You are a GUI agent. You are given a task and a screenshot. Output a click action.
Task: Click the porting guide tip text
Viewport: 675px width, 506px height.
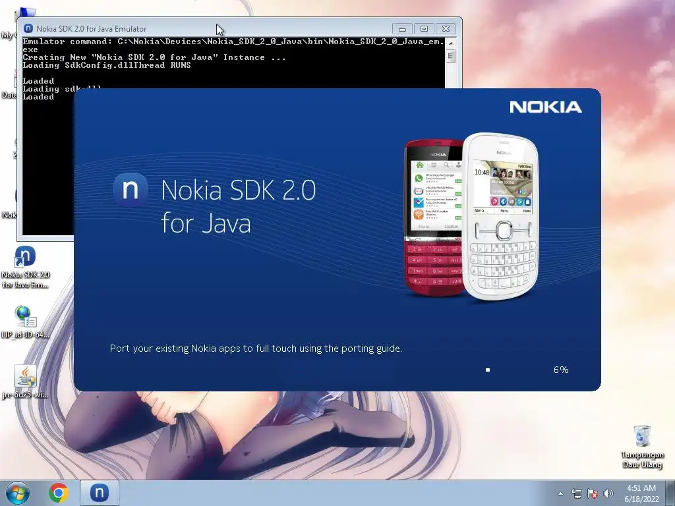click(256, 348)
